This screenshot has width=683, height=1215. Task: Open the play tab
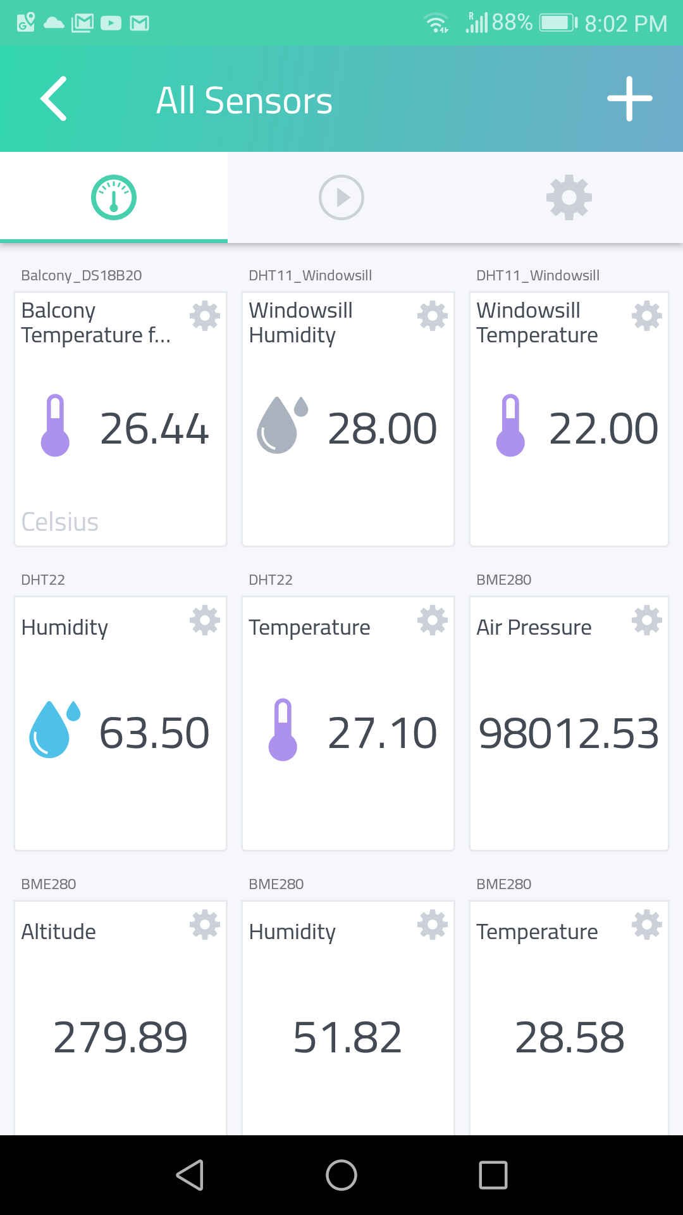point(341,197)
